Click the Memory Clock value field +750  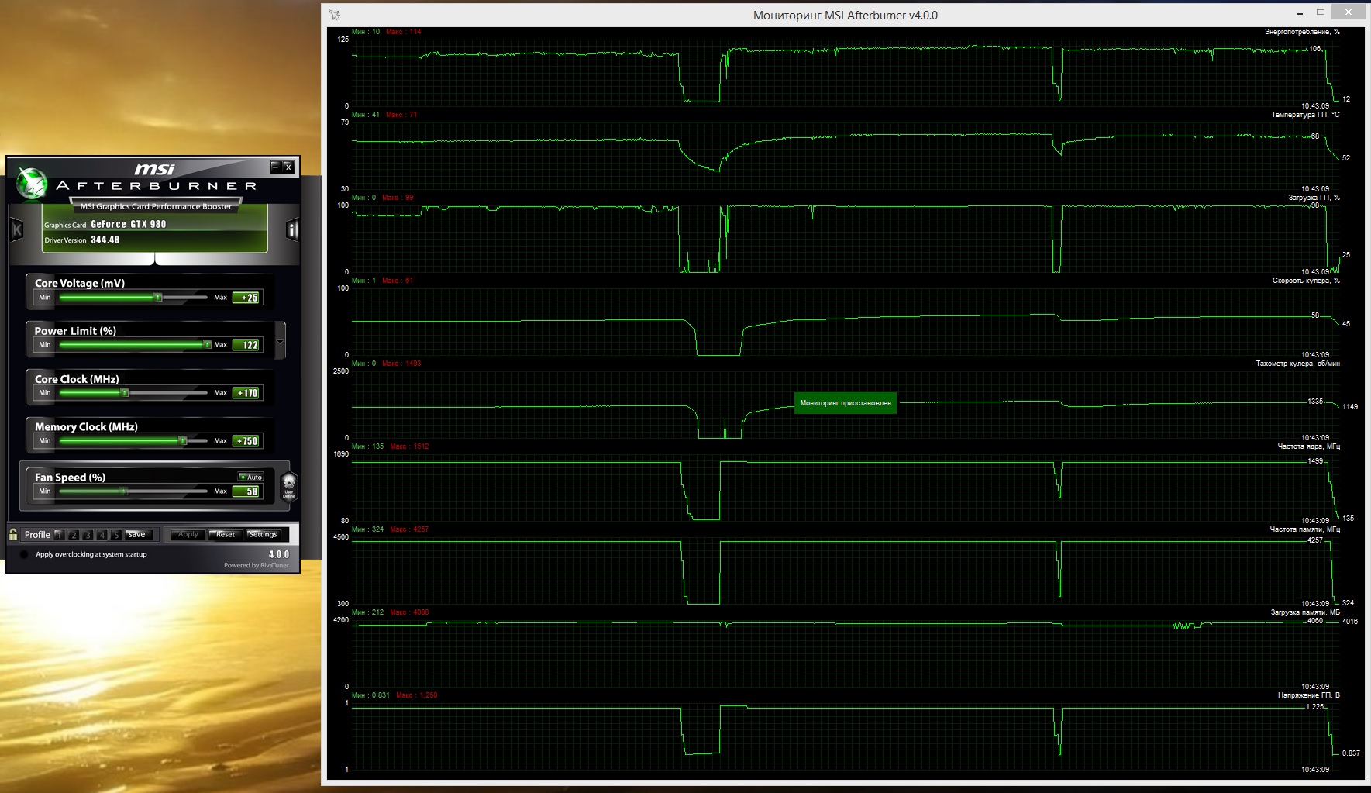pyautogui.click(x=246, y=441)
